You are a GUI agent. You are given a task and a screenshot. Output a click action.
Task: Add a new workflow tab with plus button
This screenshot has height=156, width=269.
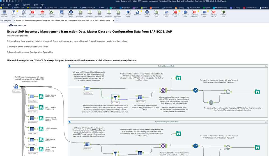click(117, 20)
